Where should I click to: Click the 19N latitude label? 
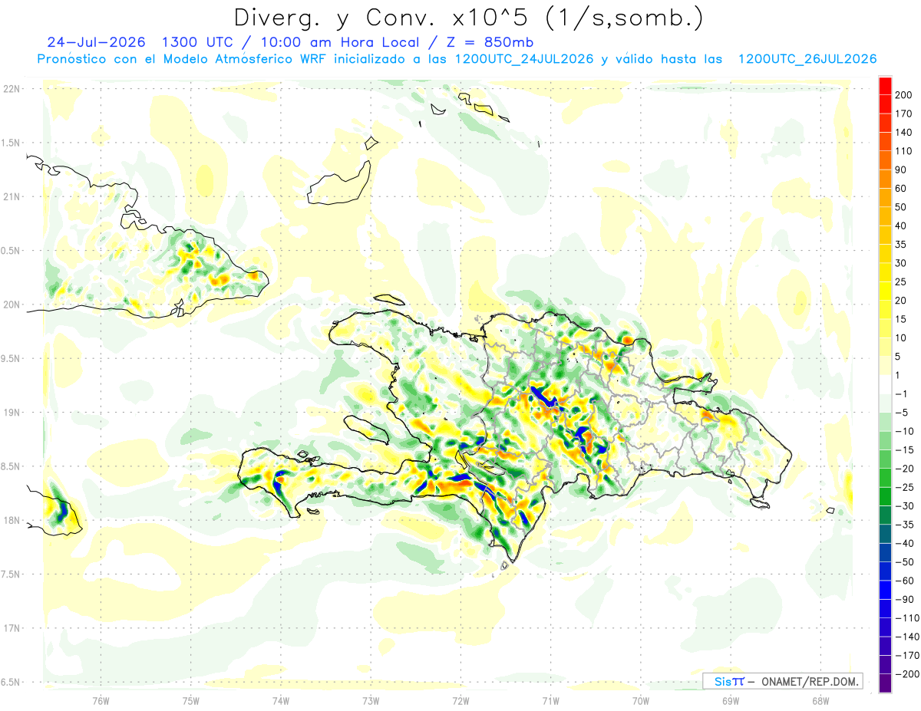(11, 413)
